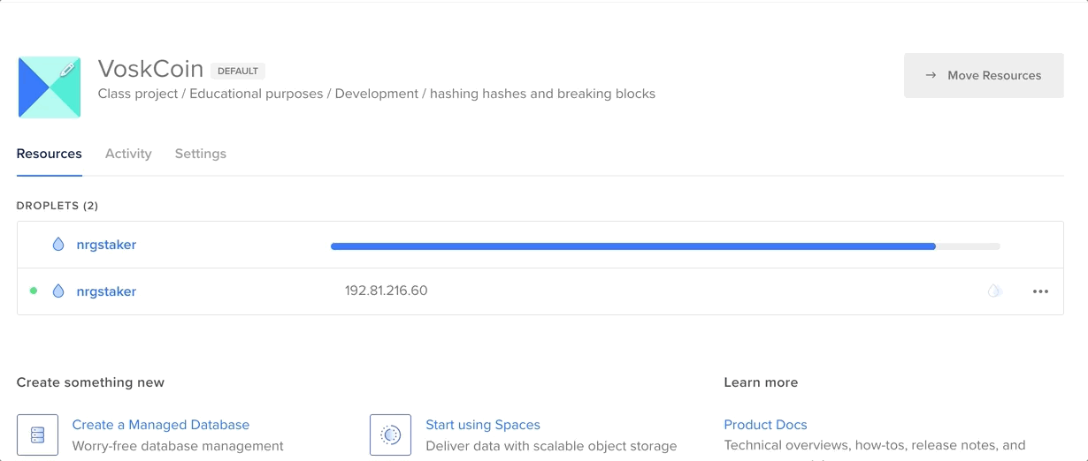Click the Technical overviews, how-tos description text
Viewport: 1088px width, 461px height.
click(x=875, y=446)
